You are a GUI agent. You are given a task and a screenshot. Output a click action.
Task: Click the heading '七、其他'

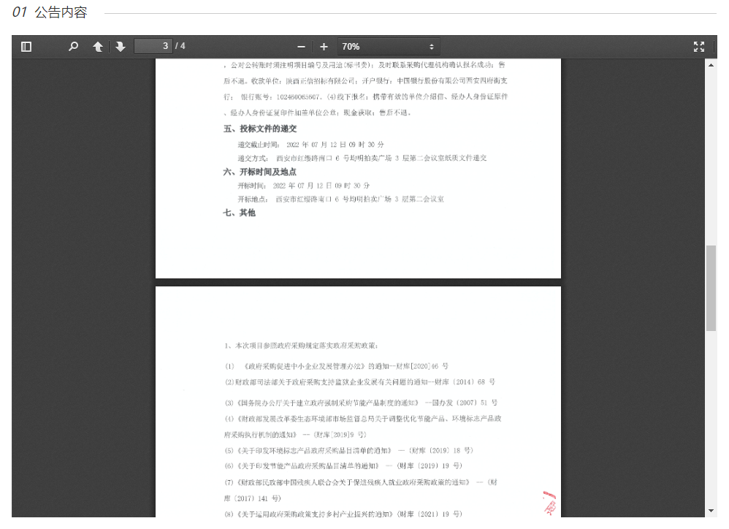(240, 213)
